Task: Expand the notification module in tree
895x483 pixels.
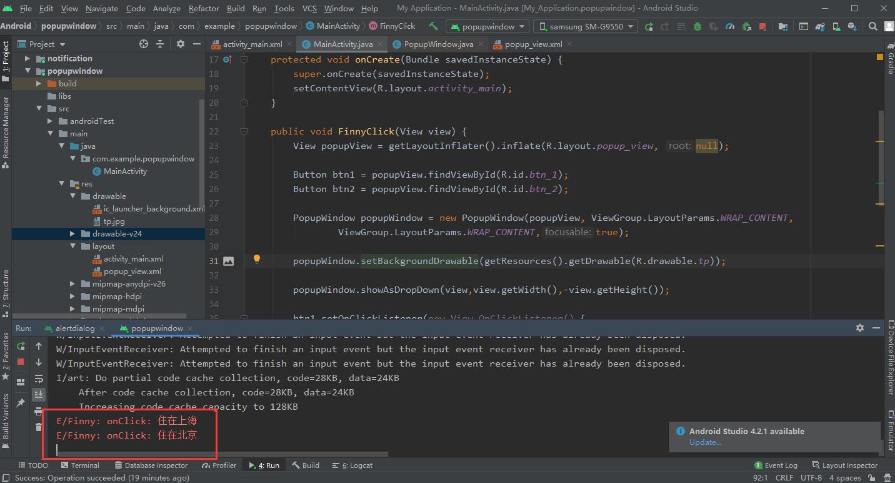Action: (x=27, y=58)
